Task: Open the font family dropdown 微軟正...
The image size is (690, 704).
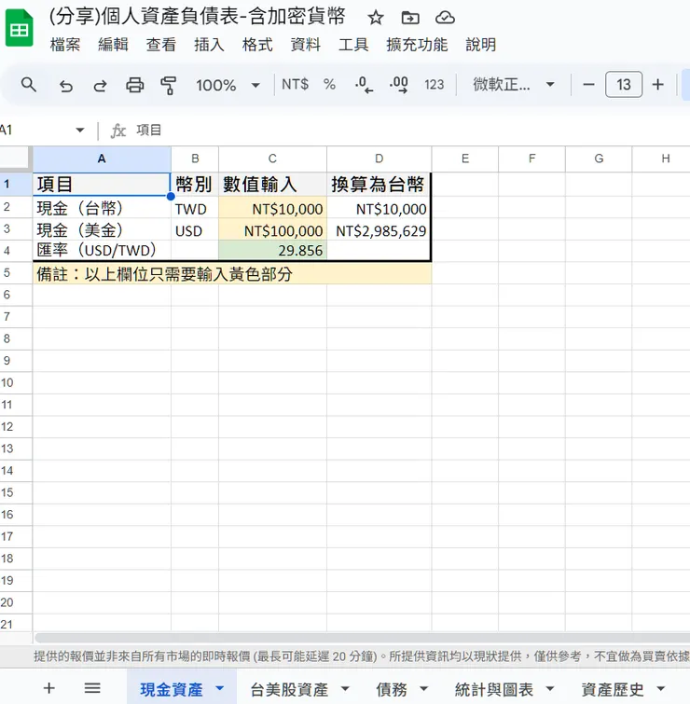Action: click(x=513, y=85)
